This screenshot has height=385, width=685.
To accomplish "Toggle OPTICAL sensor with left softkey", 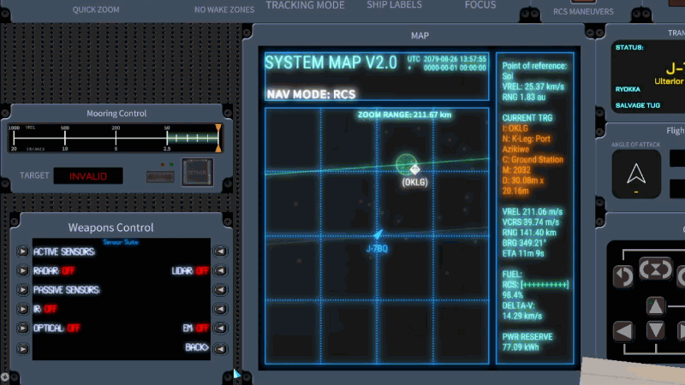I will (x=22, y=329).
